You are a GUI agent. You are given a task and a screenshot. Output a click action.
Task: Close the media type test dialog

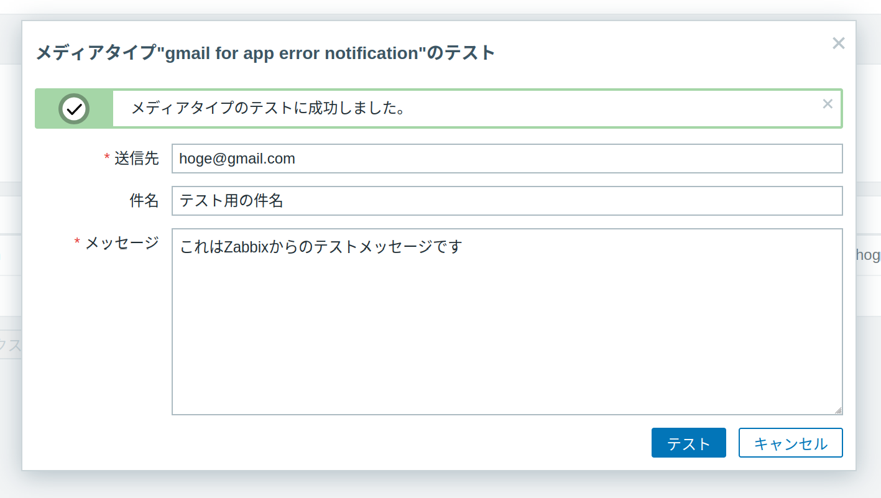(x=838, y=44)
